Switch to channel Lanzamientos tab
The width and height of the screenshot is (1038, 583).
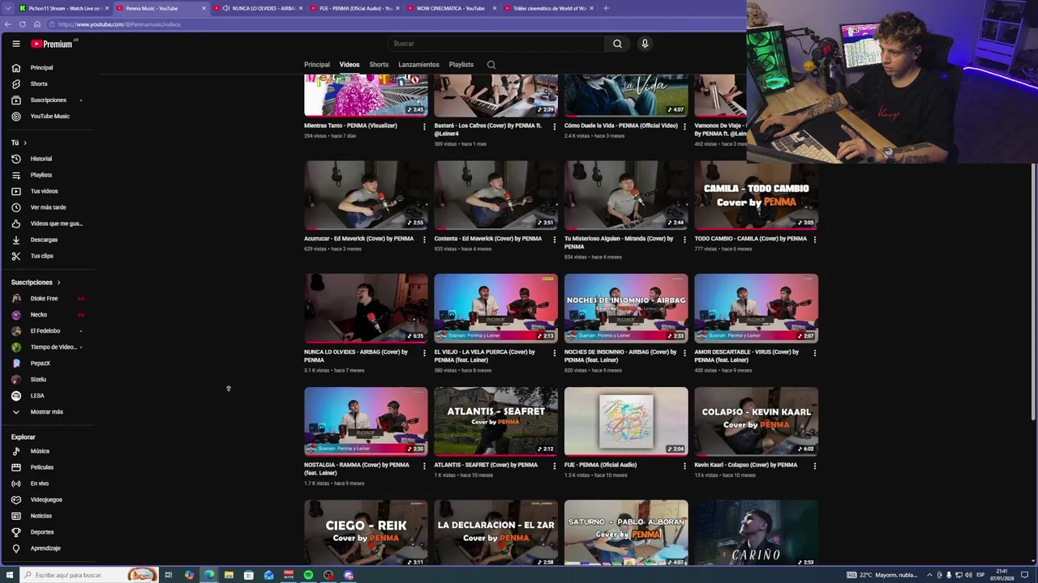point(418,65)
